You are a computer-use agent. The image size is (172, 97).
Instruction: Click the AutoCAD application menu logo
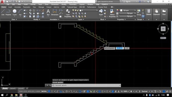tap(2, 2)
